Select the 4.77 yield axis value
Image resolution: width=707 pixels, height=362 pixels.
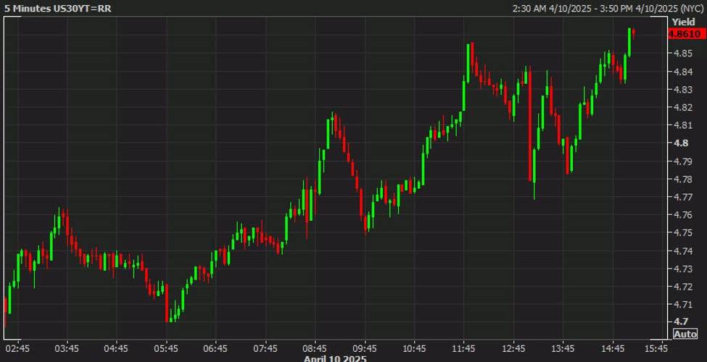(684, 197)
